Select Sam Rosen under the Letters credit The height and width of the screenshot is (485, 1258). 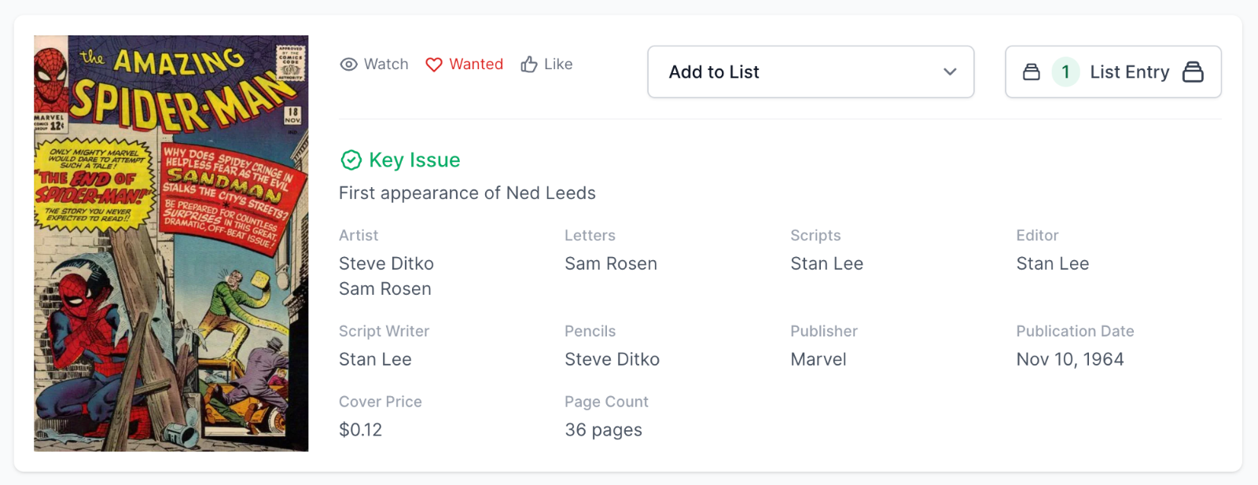point(611,264)
